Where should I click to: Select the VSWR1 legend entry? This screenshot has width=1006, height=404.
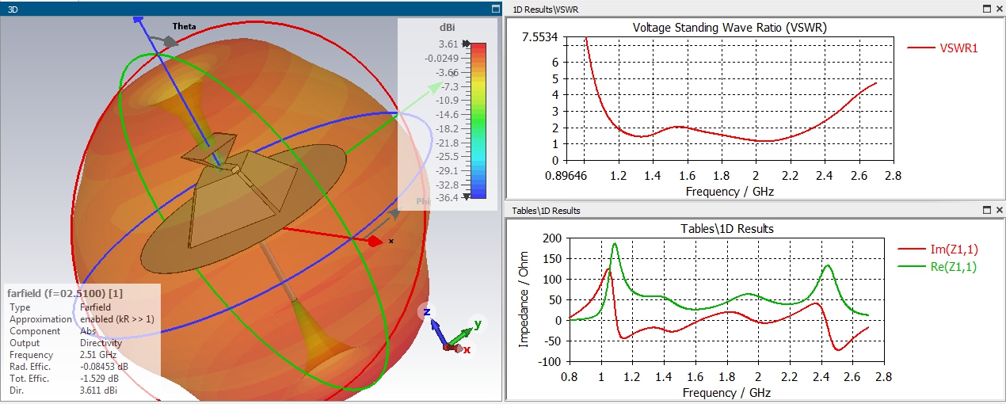point(943,48)
